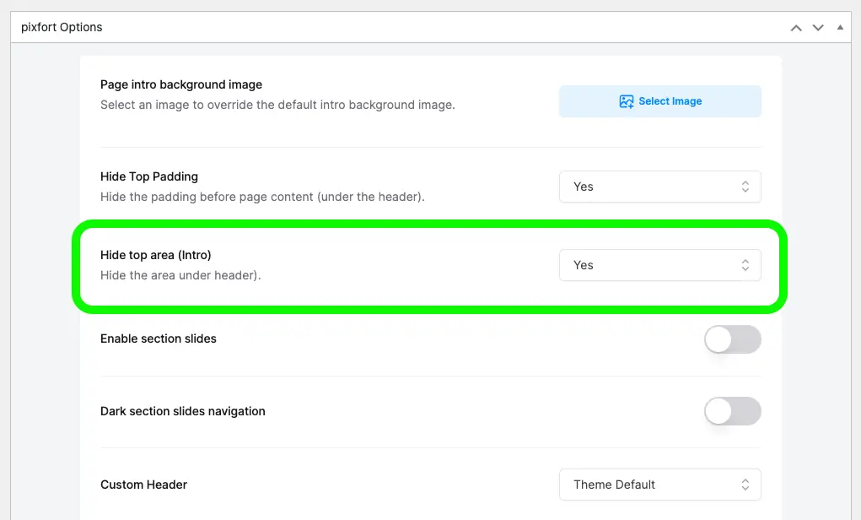Click the image icon inside Select Image
Screen dimensions: 861x520
[x=627, y=101]
